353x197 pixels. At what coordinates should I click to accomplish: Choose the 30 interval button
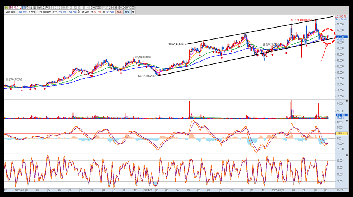pos(71,8)
